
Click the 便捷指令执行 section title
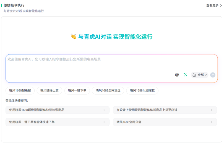click(x=14, y=5)
